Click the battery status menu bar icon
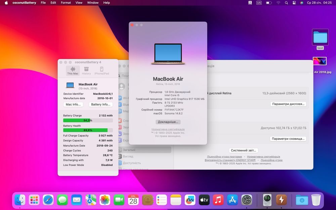The height and width of the screenshot is (210, 336). tap(269, 3)
